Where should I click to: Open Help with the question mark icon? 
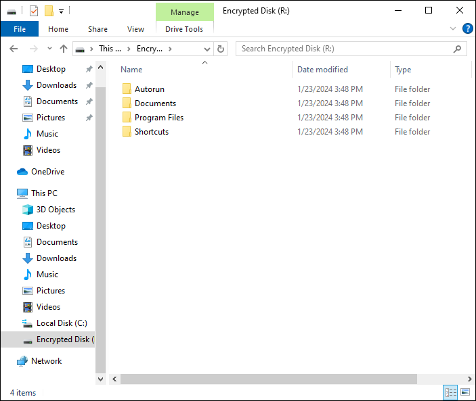point(467,28)
